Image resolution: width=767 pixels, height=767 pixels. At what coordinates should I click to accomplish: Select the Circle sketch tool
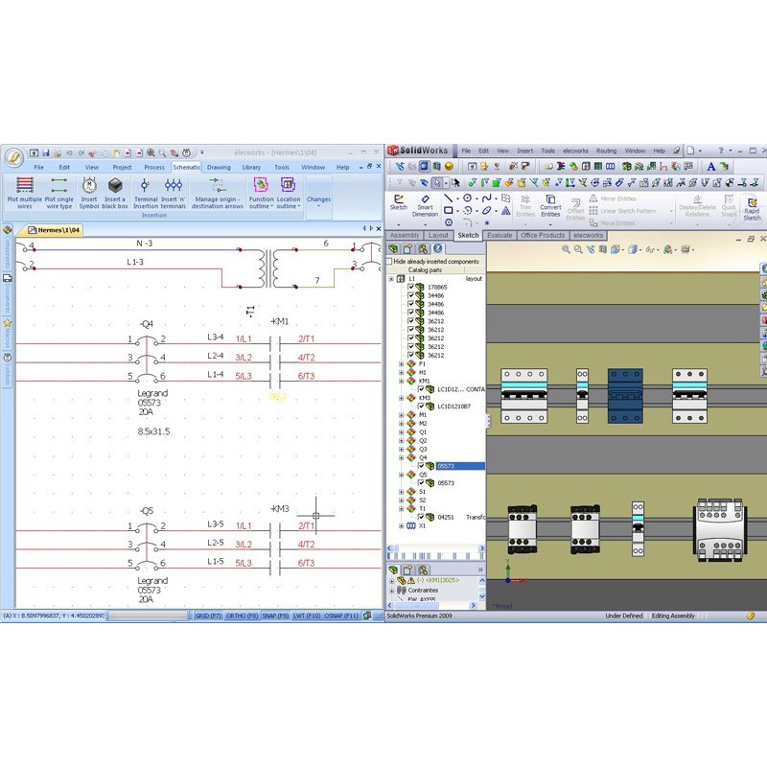point(468,198)
